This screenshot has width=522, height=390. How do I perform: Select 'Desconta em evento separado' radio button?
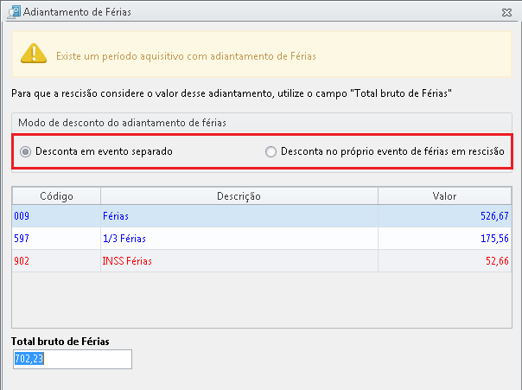[x=25, y=152]
